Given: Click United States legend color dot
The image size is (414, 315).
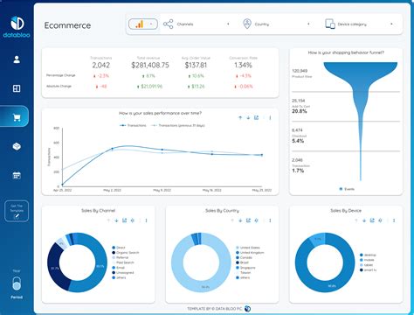Looking at the screenshot, I should coord(238,248).
